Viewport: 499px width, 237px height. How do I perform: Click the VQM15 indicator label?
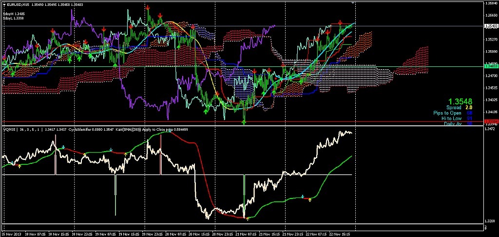tap(9, 129)
